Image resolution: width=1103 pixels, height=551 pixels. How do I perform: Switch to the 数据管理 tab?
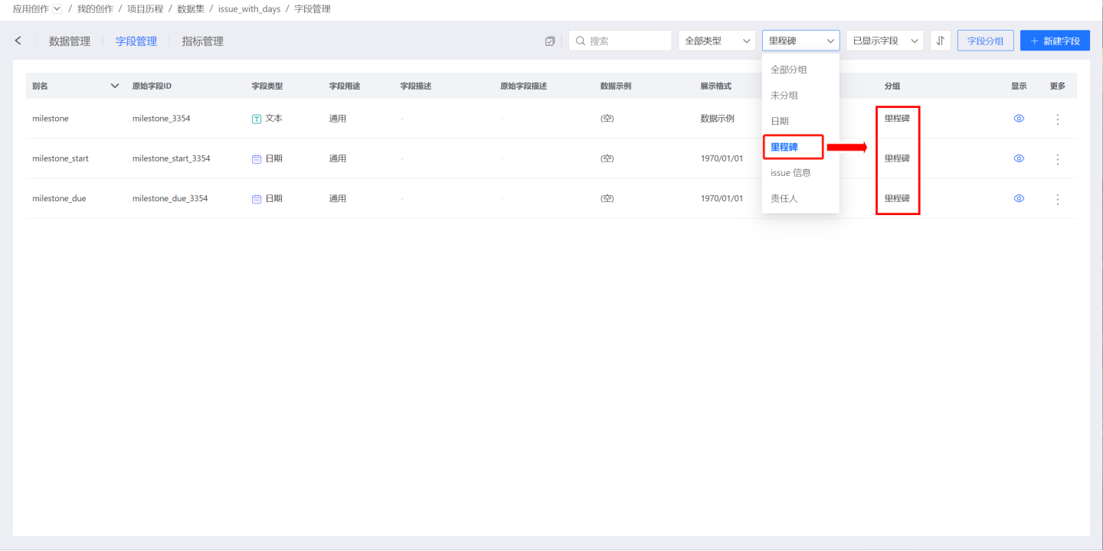70,41
